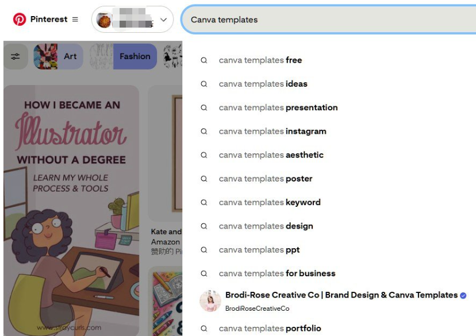This screenshot has height=336, width=476.
Task: Click search icon beside portfolio suggestion
Action: (x=204, y=329)
